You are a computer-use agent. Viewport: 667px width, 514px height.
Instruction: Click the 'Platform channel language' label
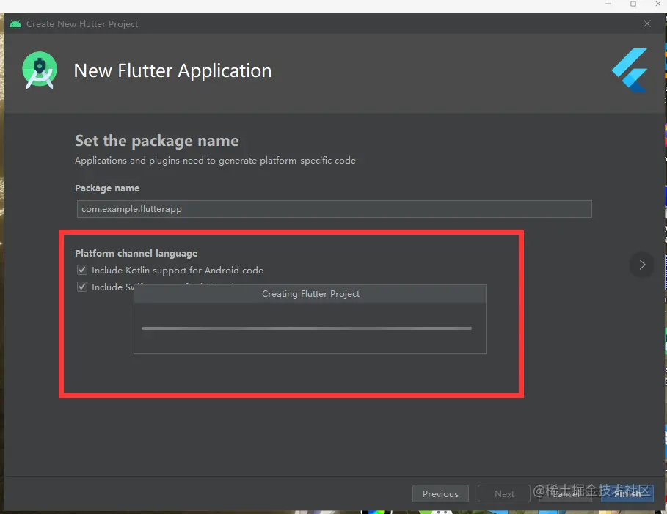(x=136, y=254)
